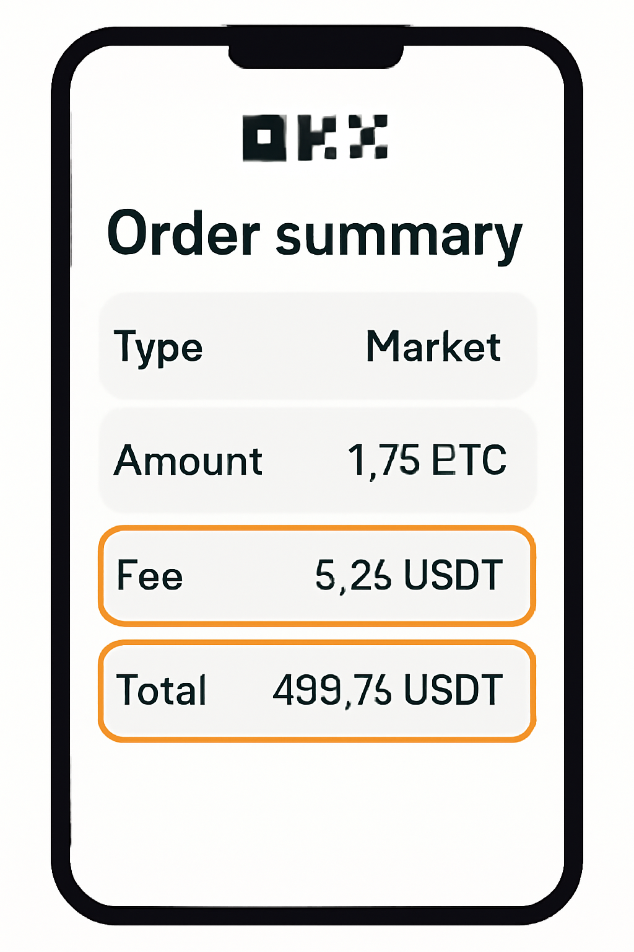Select the Type label
Screen dimensions: 634x952
158,348
